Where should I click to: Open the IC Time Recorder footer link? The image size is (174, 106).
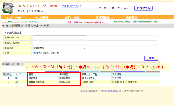tap(88, 91)
